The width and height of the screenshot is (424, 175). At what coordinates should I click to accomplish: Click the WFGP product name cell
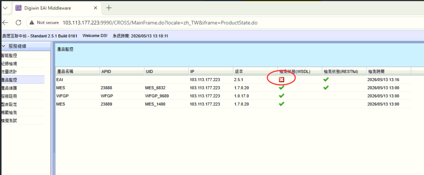click(x=62, y=96)
